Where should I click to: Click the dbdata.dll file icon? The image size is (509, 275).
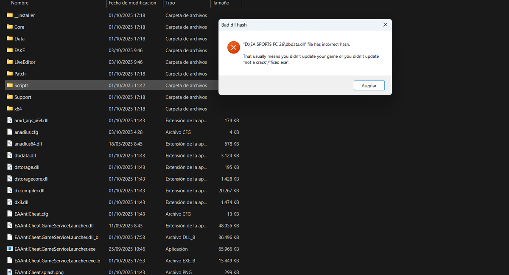tap(10, 155)
